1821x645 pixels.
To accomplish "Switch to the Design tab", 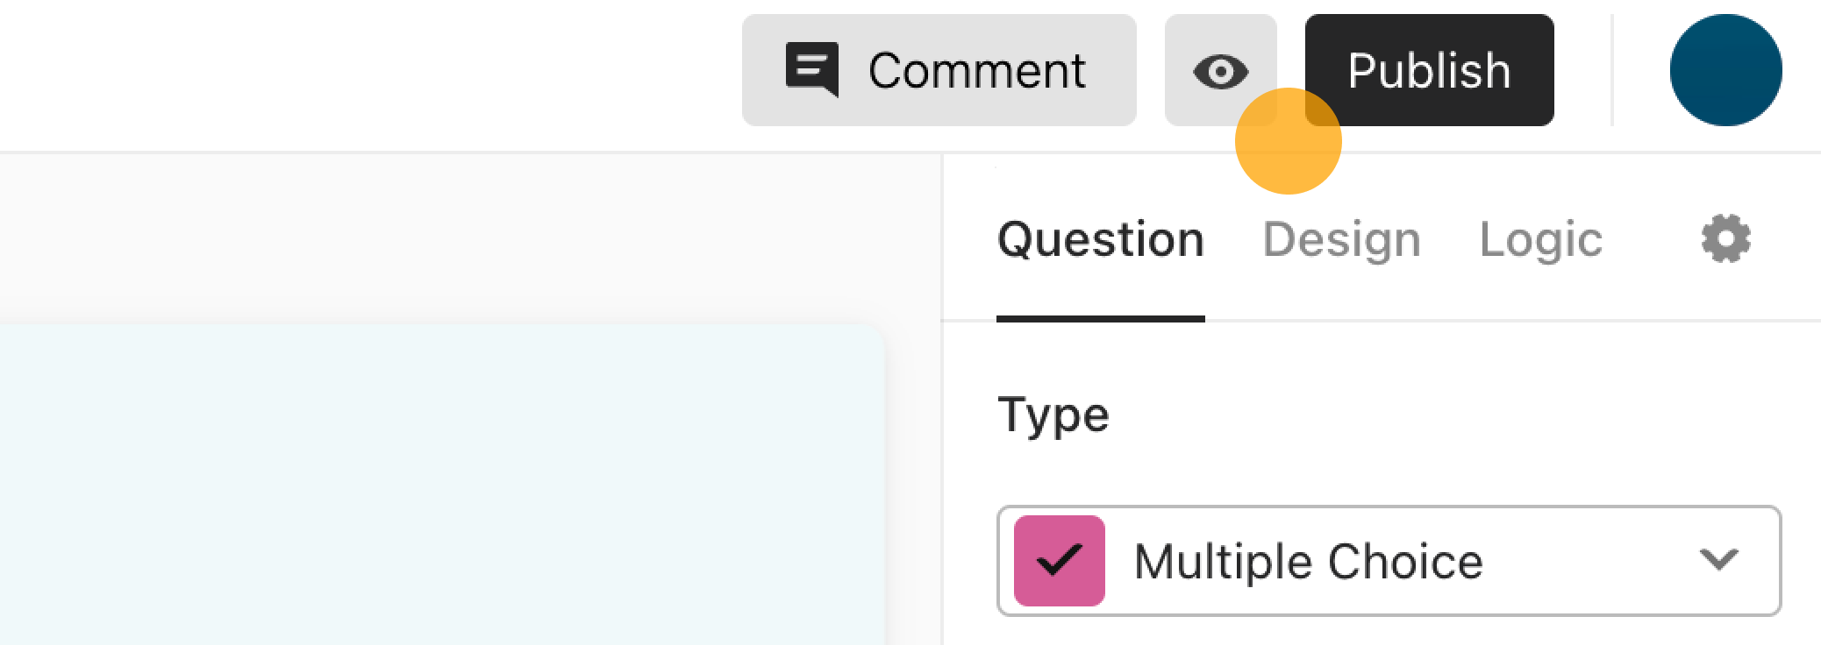I will click(1341, 239).
